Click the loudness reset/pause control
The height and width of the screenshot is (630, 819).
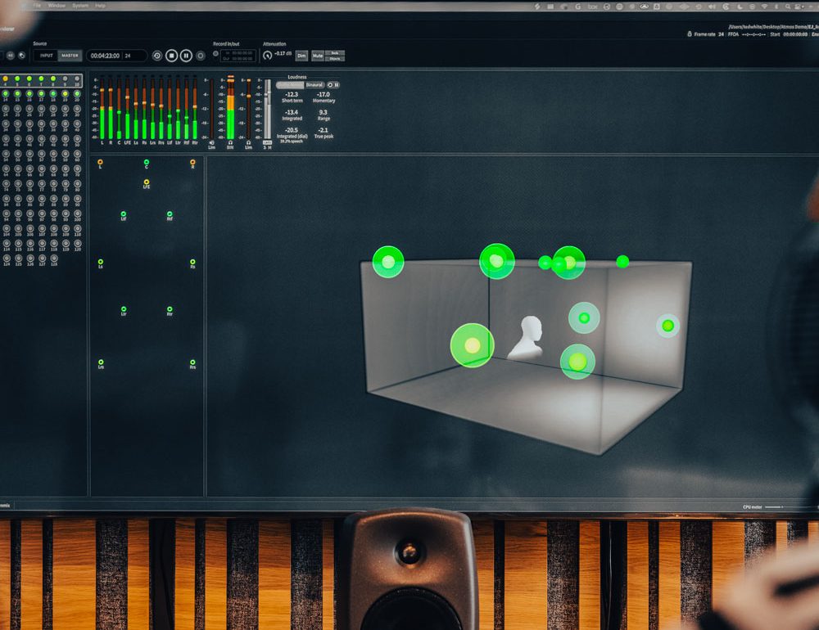click(333, 84)
